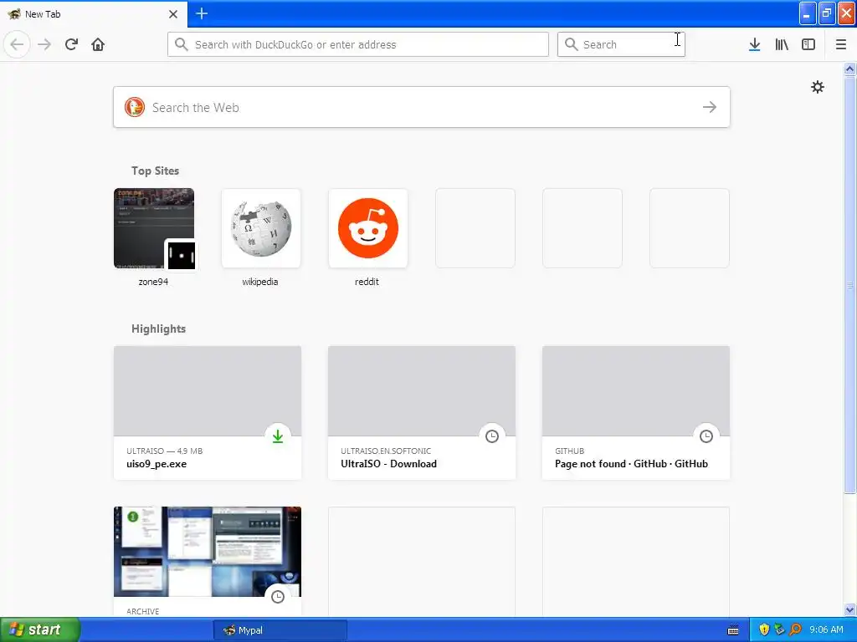Click the GITHUB source label
Screen dimensions: 857x642
pos(569,451)
